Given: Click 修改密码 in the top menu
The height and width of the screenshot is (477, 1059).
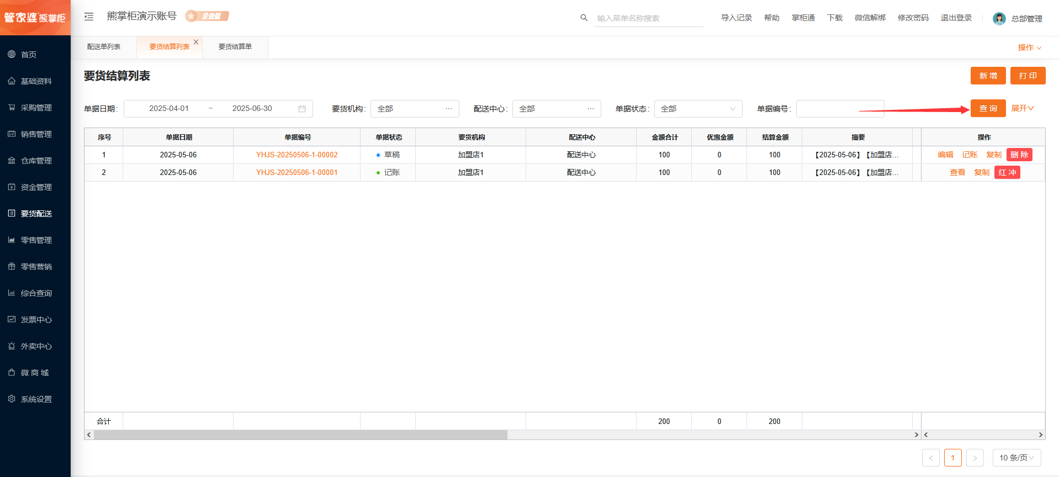Looking at the screenshot, I should point(913,18).
